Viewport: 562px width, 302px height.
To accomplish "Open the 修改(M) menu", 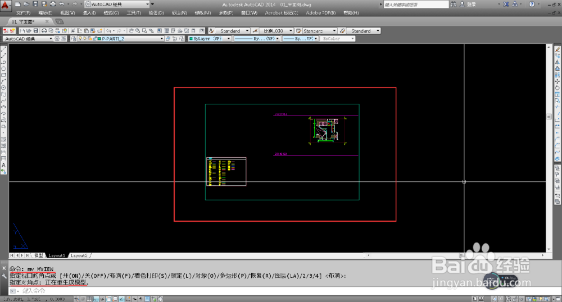I will (x=203, y=13).
